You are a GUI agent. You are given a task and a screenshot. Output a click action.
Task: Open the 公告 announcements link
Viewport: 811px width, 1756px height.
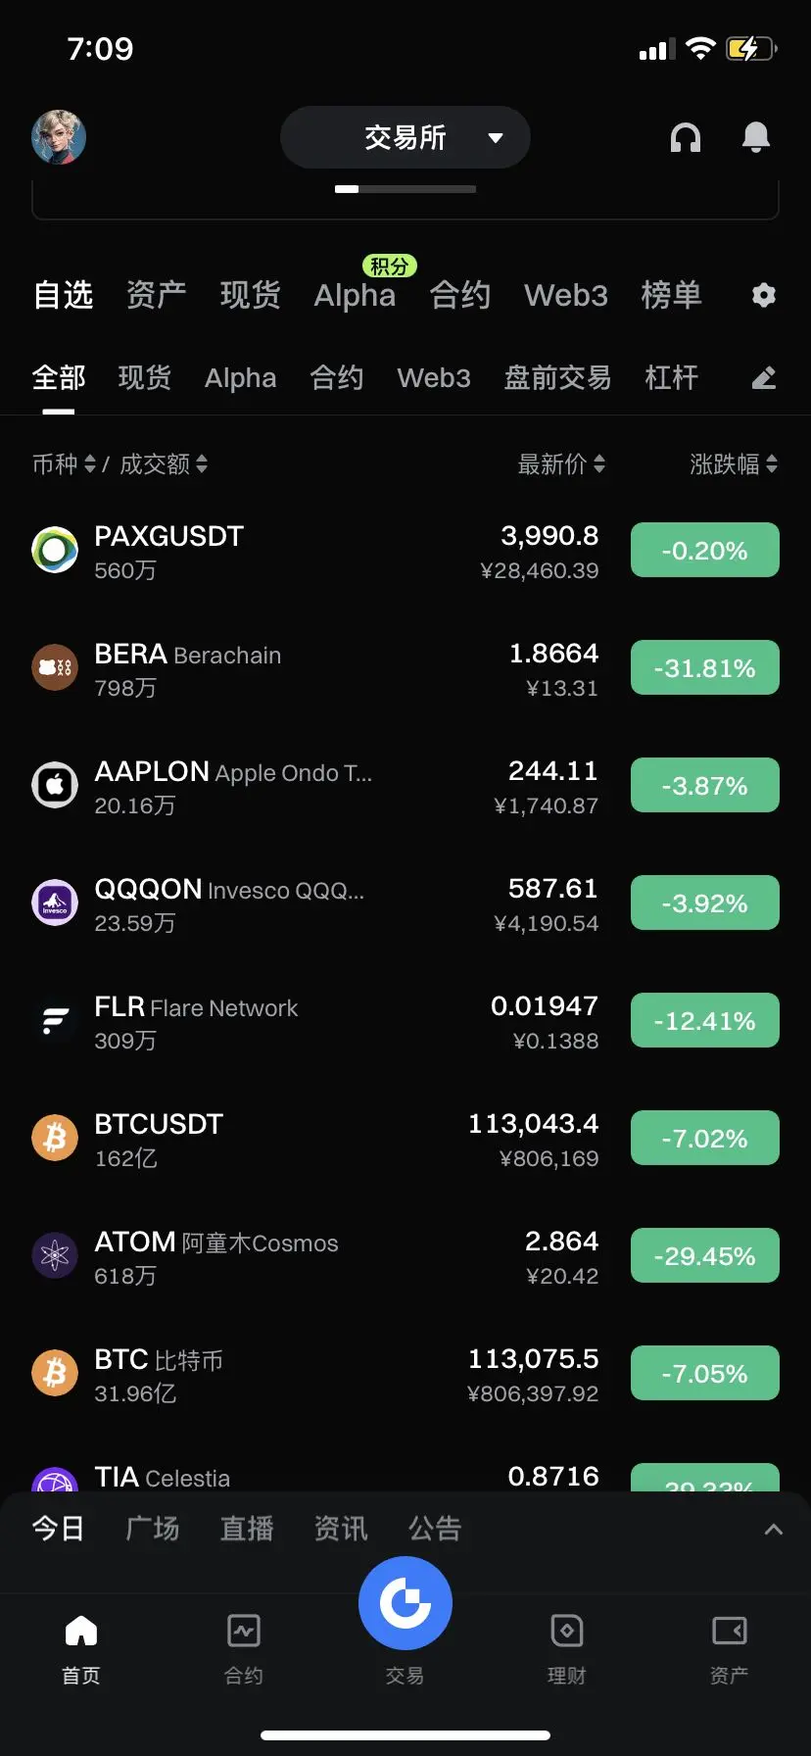tap(434, 1529)
